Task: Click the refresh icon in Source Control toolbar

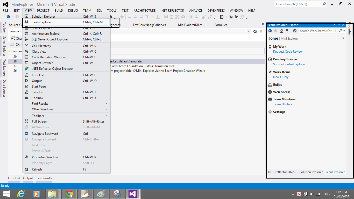Action: [x=255, y=31]
